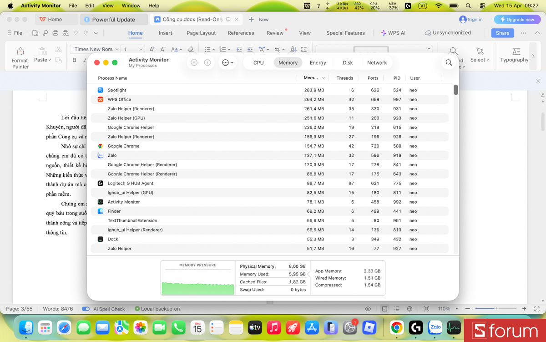Viewport: 546px width, 342px height.
Task: Click the Upgrade now button
Action: click(517, 20)
